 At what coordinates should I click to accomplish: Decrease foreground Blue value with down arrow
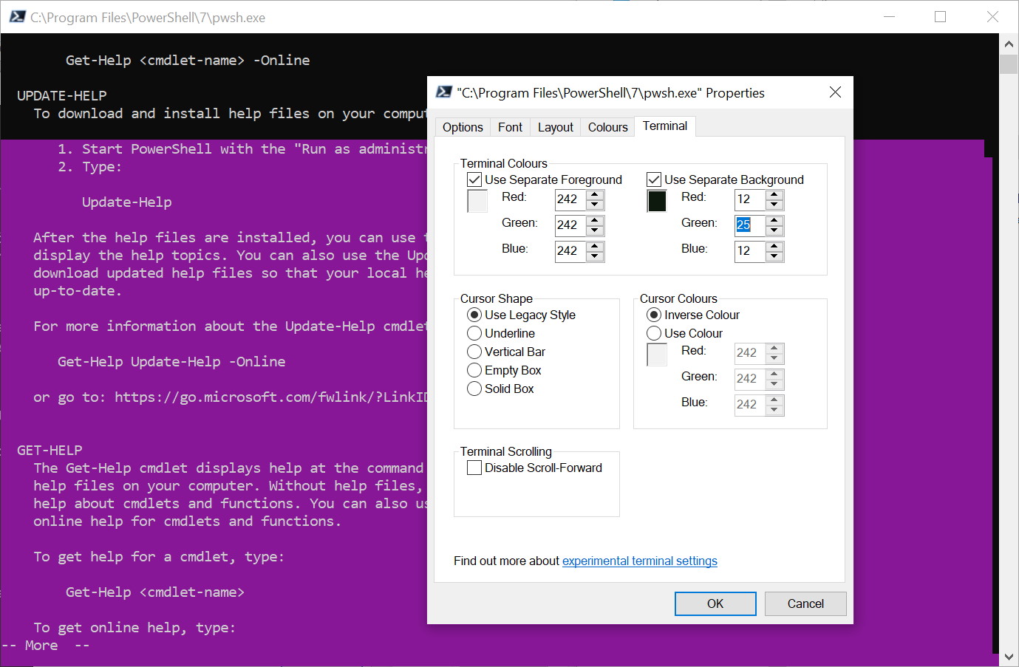click(595, 256)
